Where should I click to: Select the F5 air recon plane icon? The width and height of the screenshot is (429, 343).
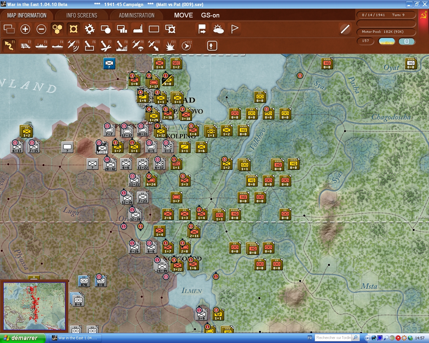(73, 46)
